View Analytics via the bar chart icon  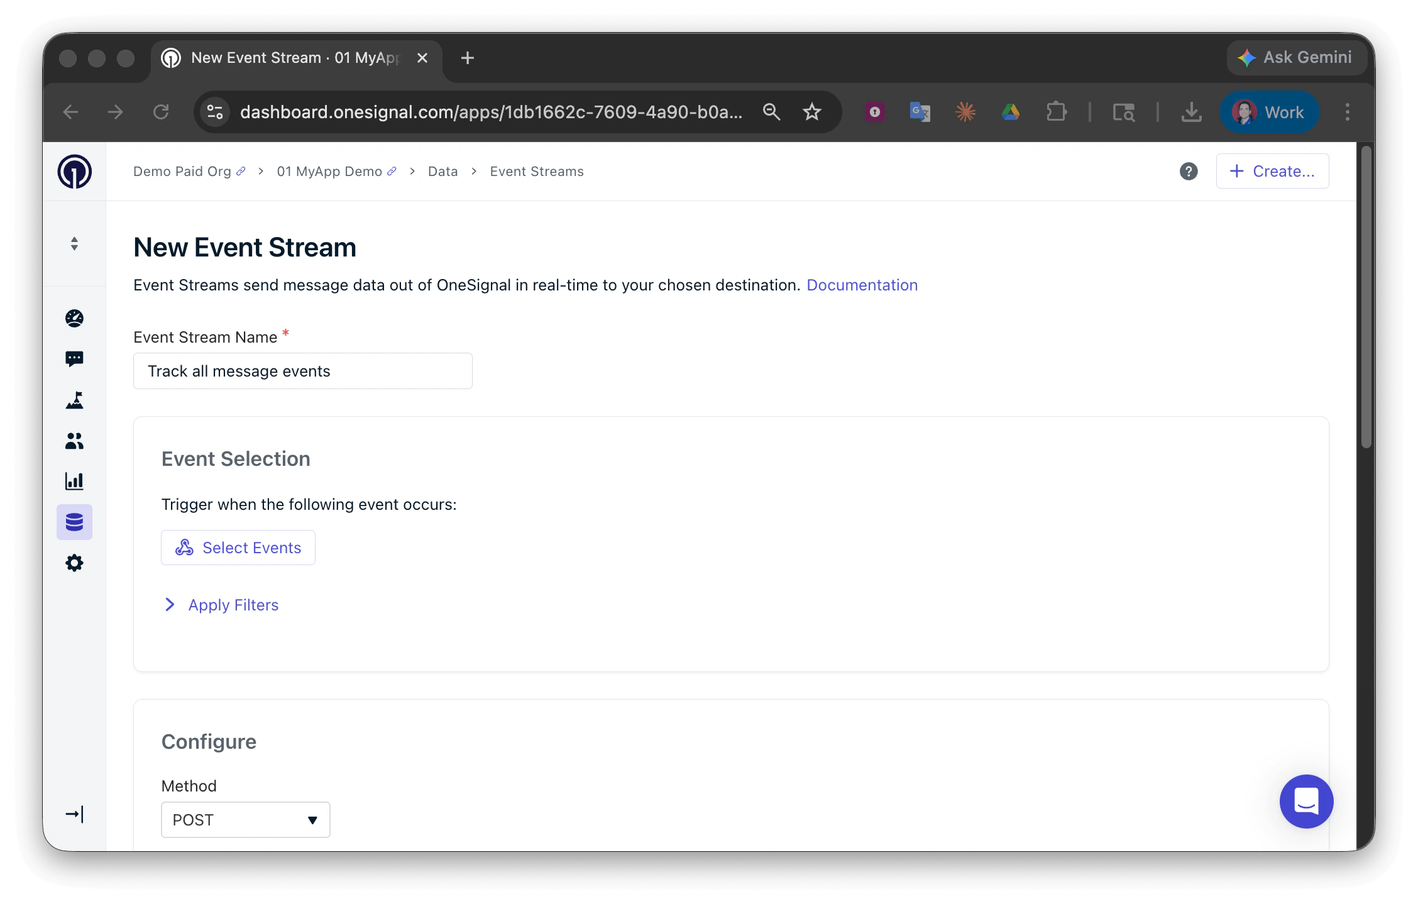(74, 481)
